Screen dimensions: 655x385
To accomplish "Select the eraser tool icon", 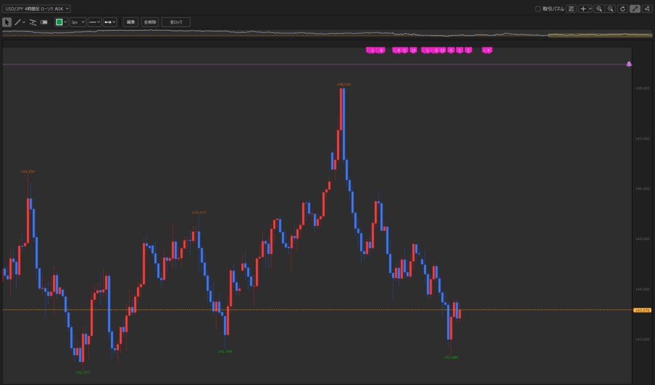I will (x=44, y=22).
